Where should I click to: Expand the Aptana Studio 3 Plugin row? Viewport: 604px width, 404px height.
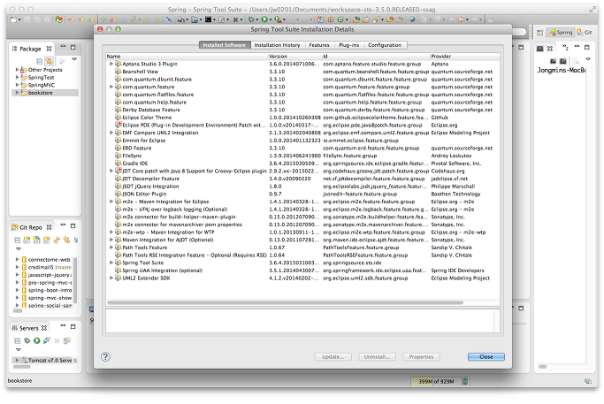(x=111, y=64)
